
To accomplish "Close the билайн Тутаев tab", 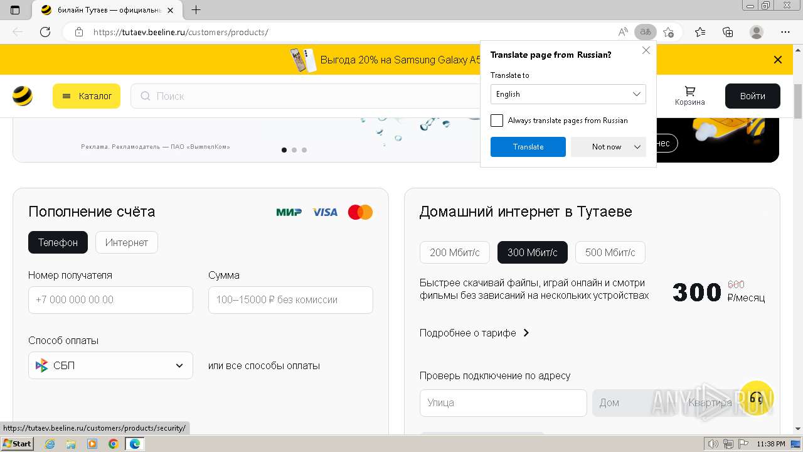I will (170, 10).
